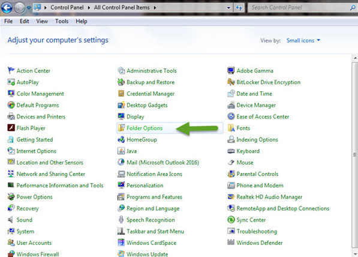Viewport: 358px width, 257px height.
Task: Open the Java coffee cup icon
Action: [x=121, y=151]
